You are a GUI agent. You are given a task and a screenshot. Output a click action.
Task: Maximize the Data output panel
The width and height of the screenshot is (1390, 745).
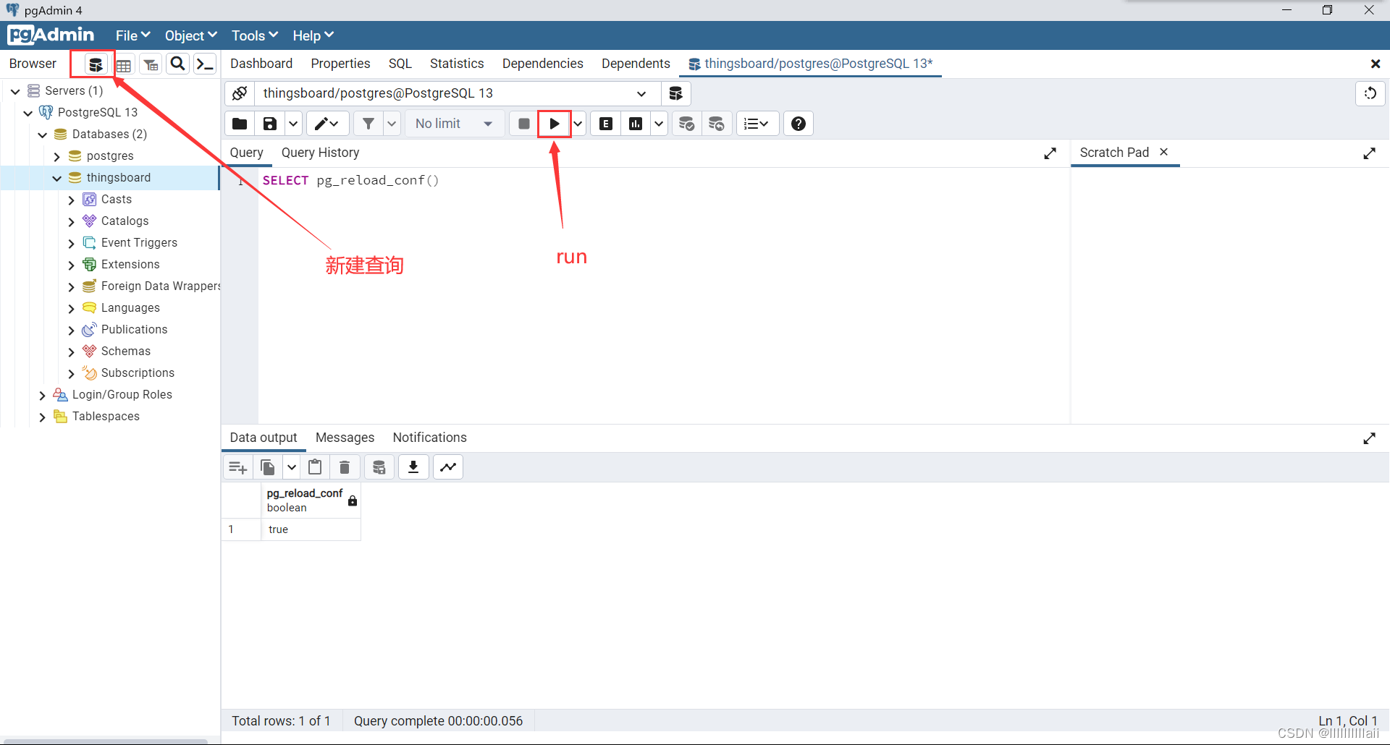[x=1370, y=438]
